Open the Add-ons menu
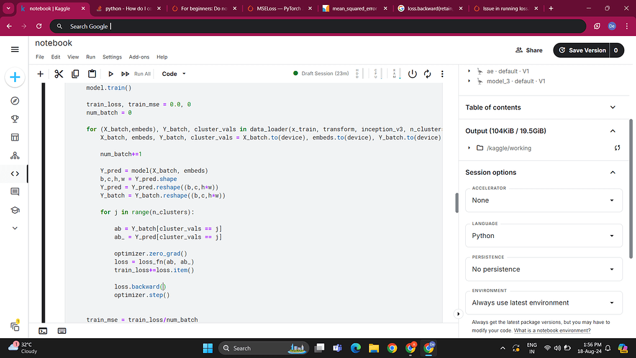Screen dimensions: 636x358 pyautogui.click(x=139, y=57)
